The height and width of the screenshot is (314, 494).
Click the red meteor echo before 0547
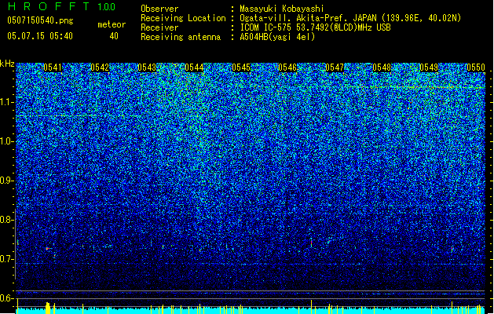311,243
